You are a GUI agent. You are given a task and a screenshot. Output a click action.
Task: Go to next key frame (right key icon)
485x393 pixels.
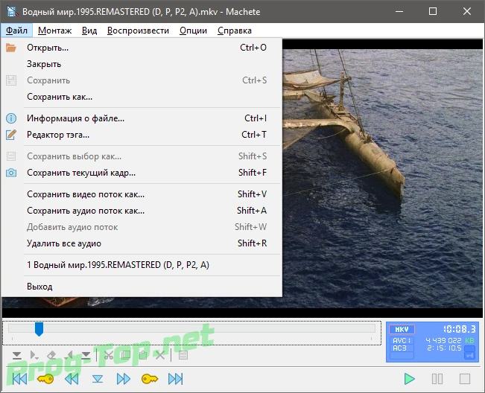tap(150, 379)
